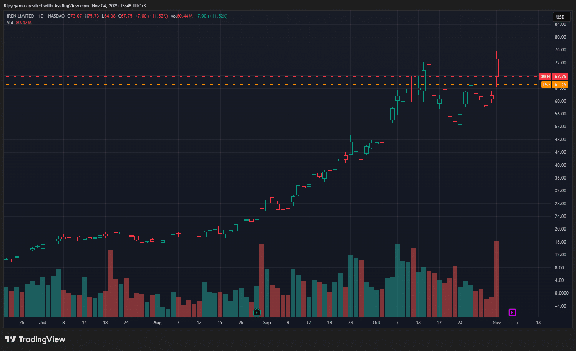Viewport: 576px width, 351px height.
Task: Select the Aug label on the time axis
Action: [x=157, y=323]
